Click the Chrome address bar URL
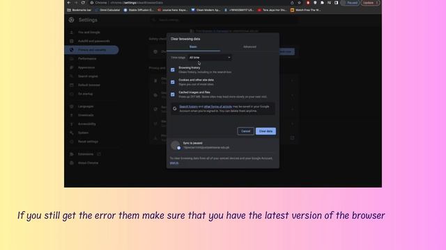The image size is (446, 250). 137,3
